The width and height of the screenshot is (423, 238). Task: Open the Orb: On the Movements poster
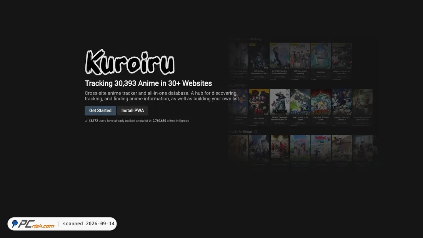point(259,56)
